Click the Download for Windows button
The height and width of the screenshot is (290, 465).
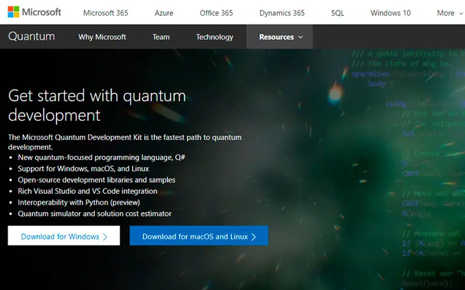click(64, 235)
